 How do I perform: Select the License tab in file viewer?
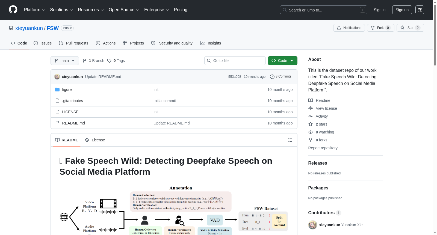click(x=95, y=140)
